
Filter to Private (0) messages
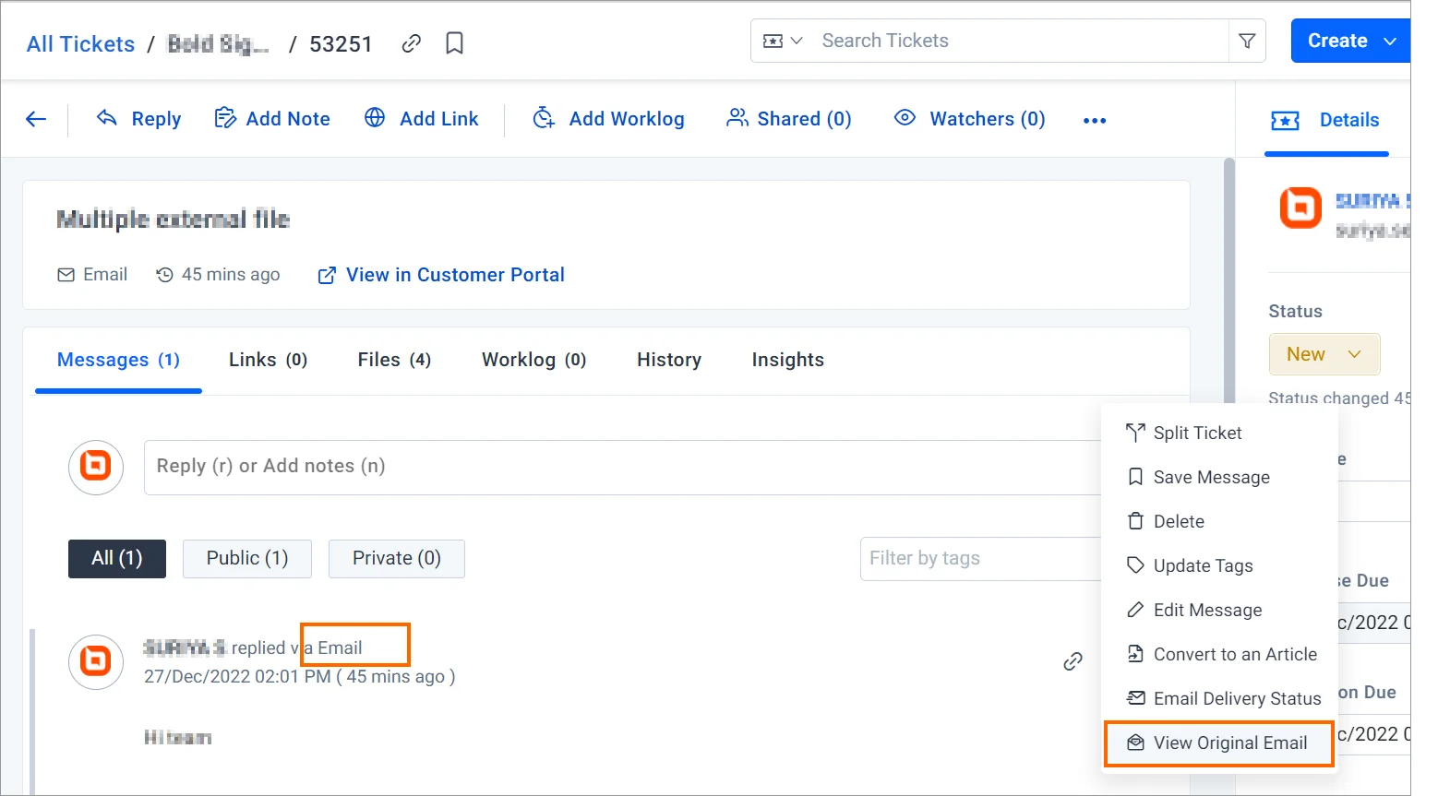point(397,559)
